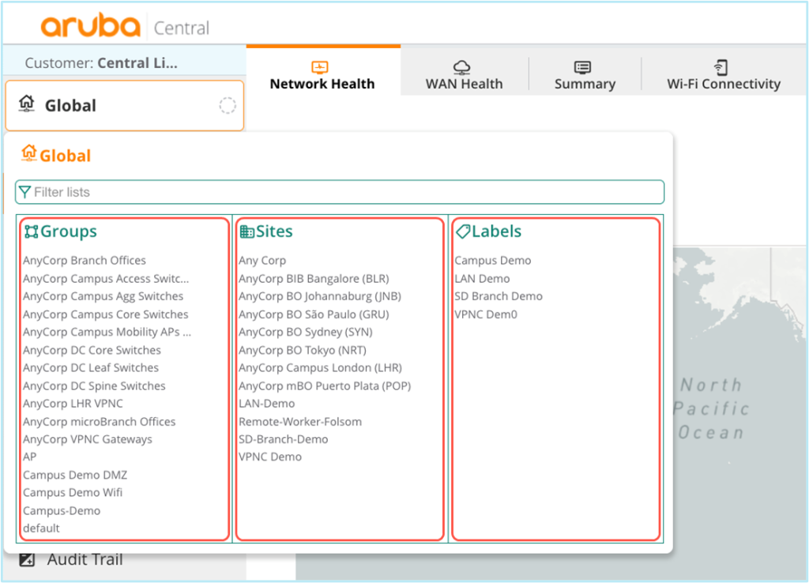
Task: Click the Network Health monitor icon
Action: click(320, 67)
